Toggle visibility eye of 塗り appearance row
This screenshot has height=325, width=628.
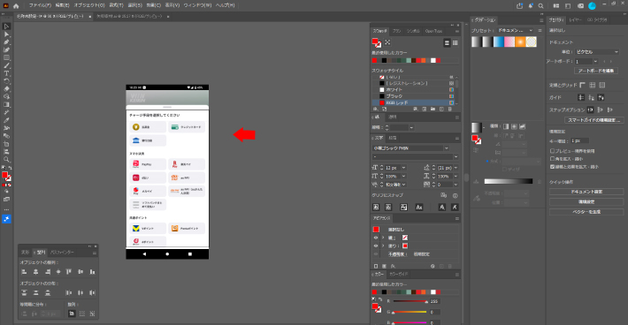coord(376,246)
